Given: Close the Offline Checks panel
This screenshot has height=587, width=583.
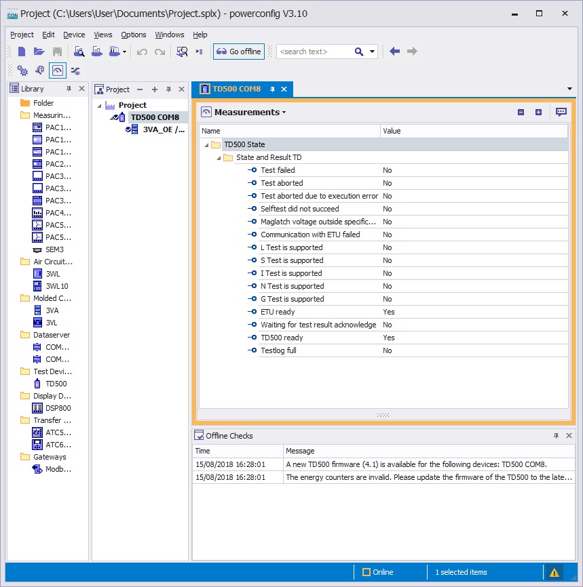Looking at the screenshot, I should click(x=569, y=435).
